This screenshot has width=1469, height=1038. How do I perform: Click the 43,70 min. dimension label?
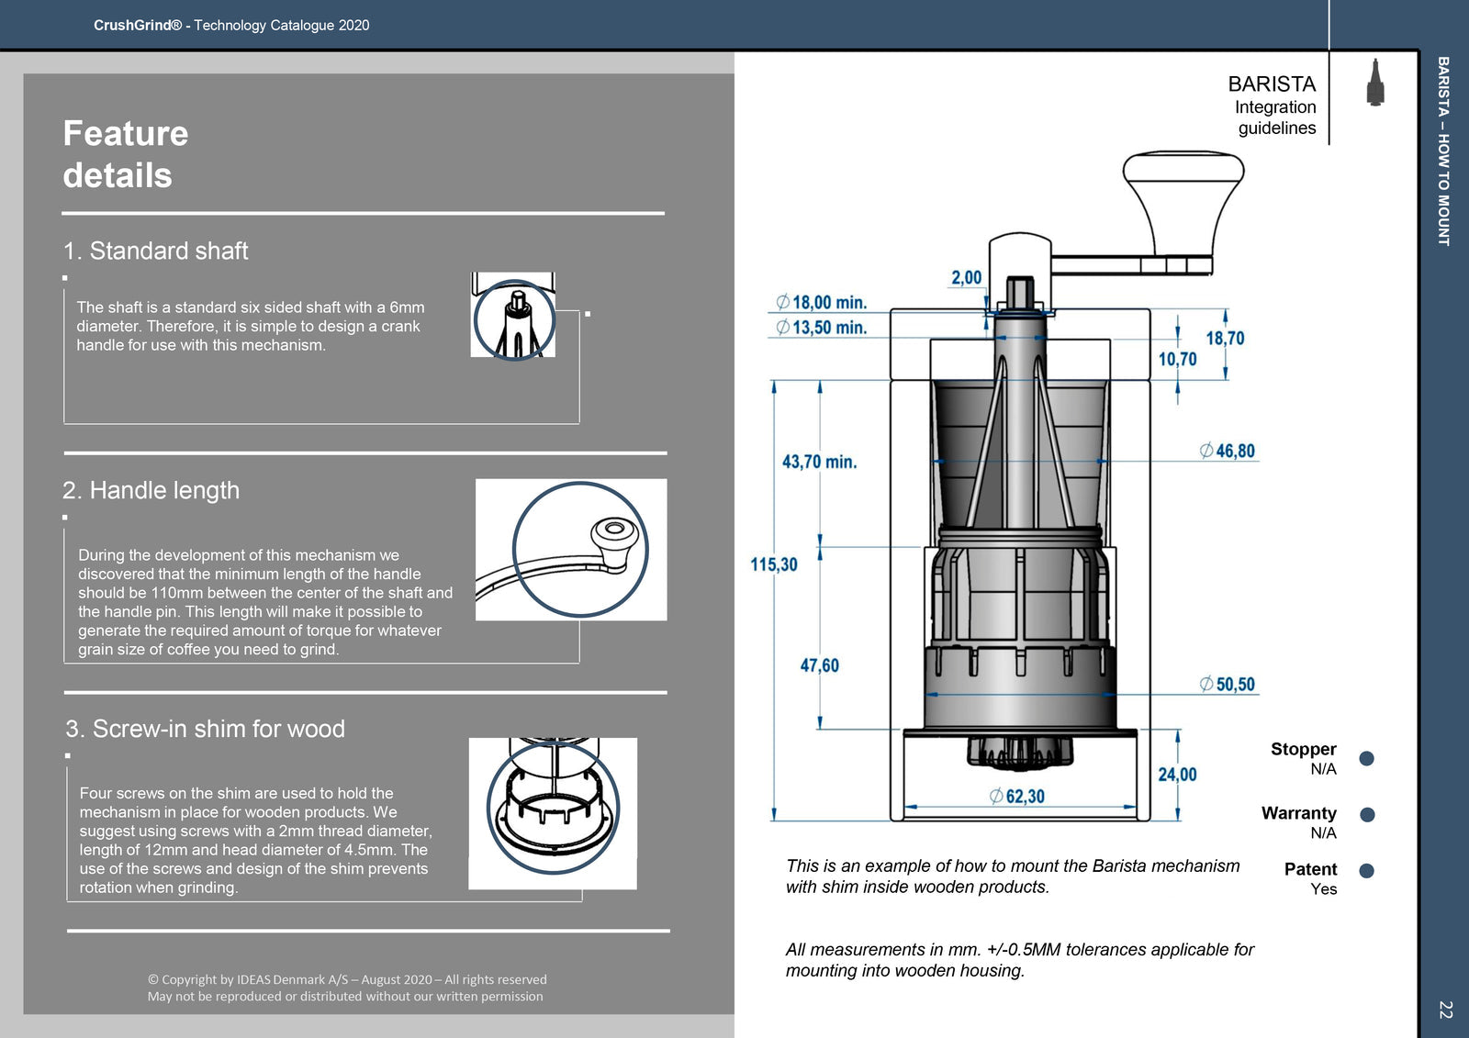[819, 462]
